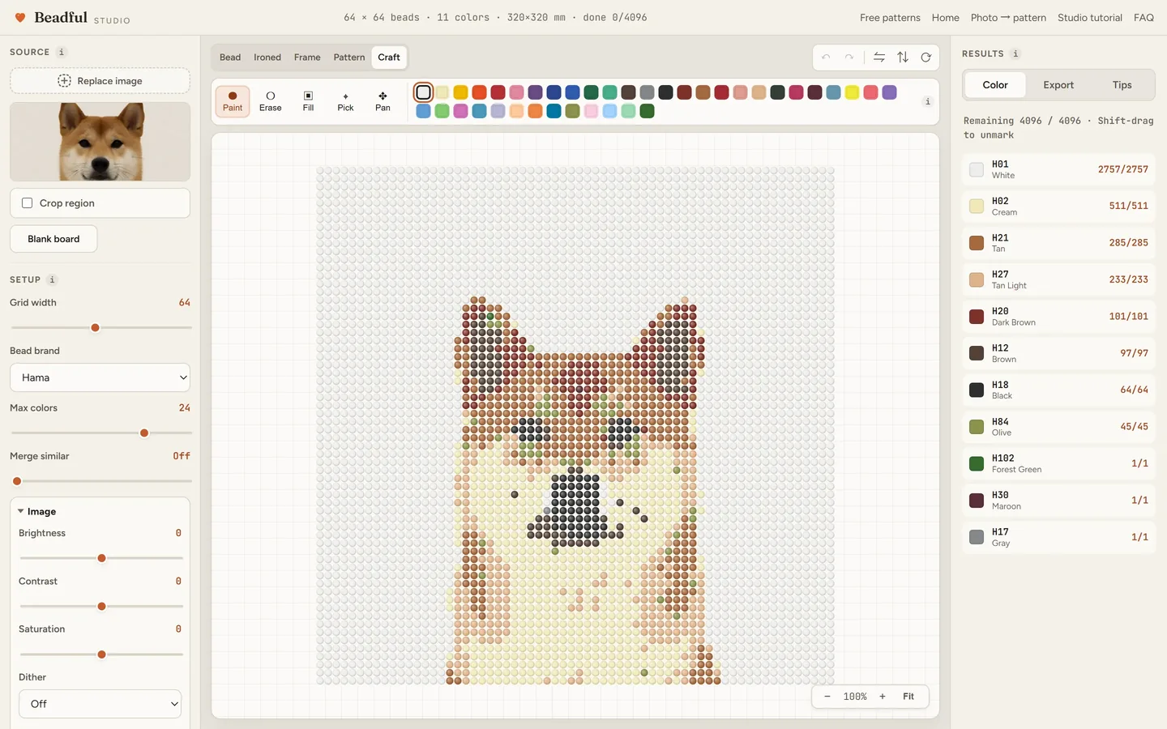Switch to the Pattern view tab
Image resolution: width=1167 pixels, height=729 pixels.
coord(349,58)
